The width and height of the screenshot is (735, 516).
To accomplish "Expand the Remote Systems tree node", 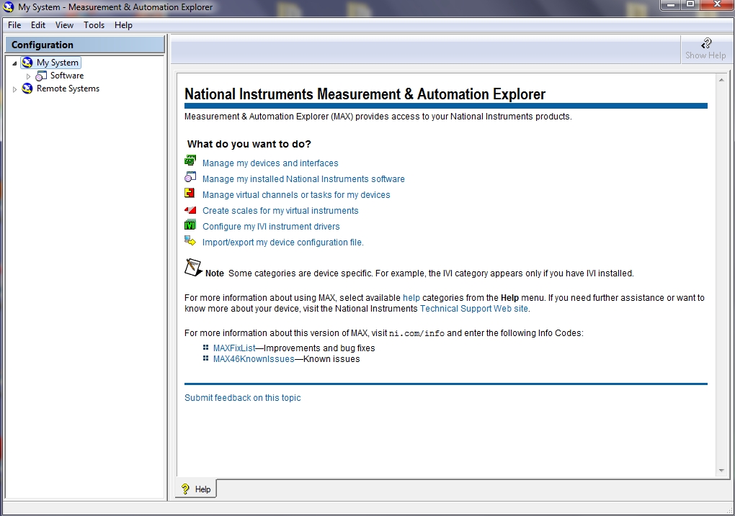I will click(x=14, y=89).
